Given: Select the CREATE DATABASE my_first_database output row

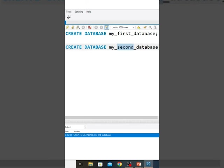Looking at the screenshot, I should (112, 135).
